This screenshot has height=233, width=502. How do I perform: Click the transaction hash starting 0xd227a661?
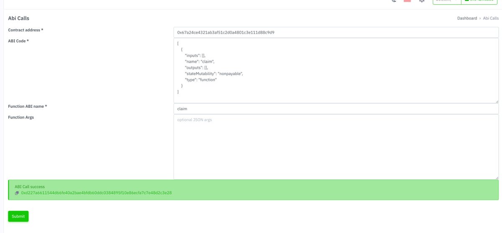(x=96, y=193)
